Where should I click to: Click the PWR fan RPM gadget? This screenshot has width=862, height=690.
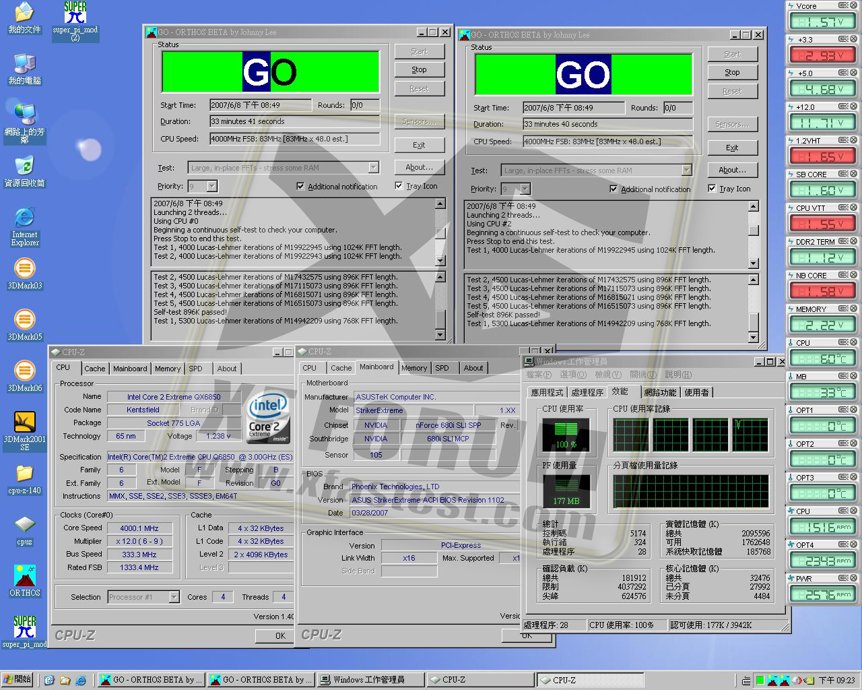tap(823, 590)
